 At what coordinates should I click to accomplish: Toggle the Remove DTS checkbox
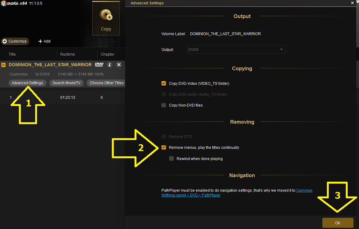164,137
